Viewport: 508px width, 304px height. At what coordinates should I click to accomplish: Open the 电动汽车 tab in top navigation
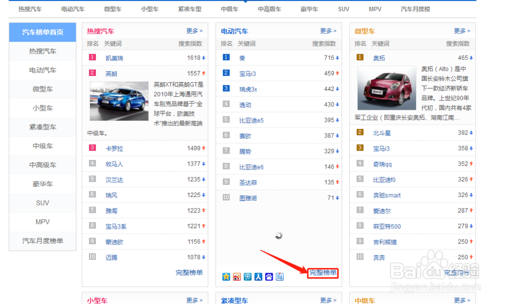[x=73, y=9]
